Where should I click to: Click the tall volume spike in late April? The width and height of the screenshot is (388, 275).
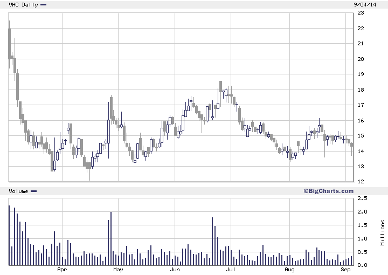coord(111,239)
